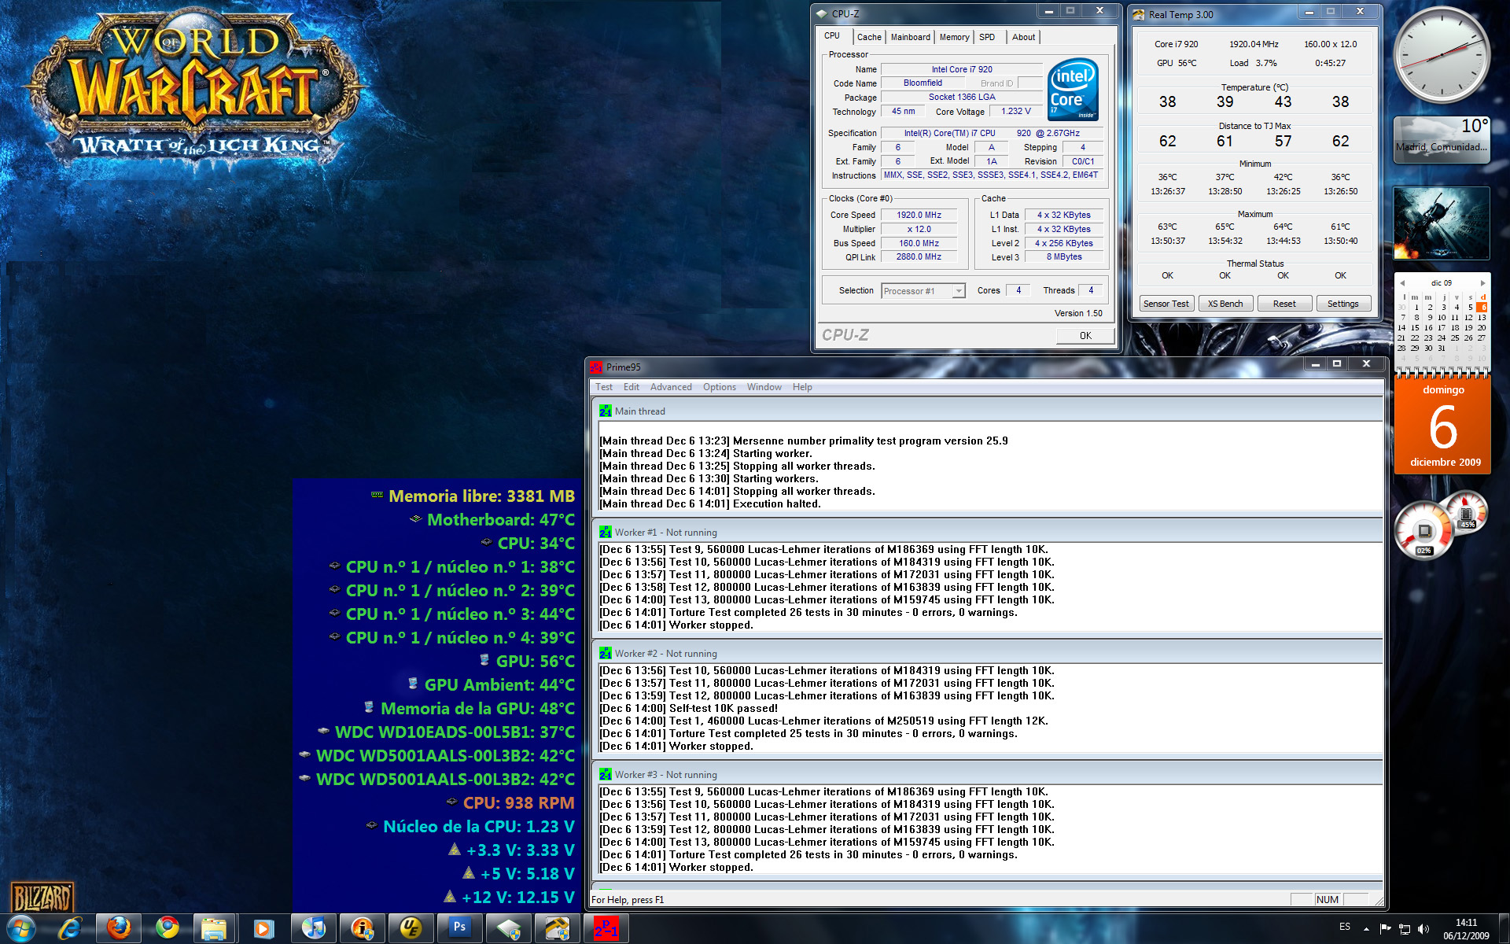1510x944 pixels.
Task: Switch to the Prime95 taskbar button
Action: coord(606,928)
